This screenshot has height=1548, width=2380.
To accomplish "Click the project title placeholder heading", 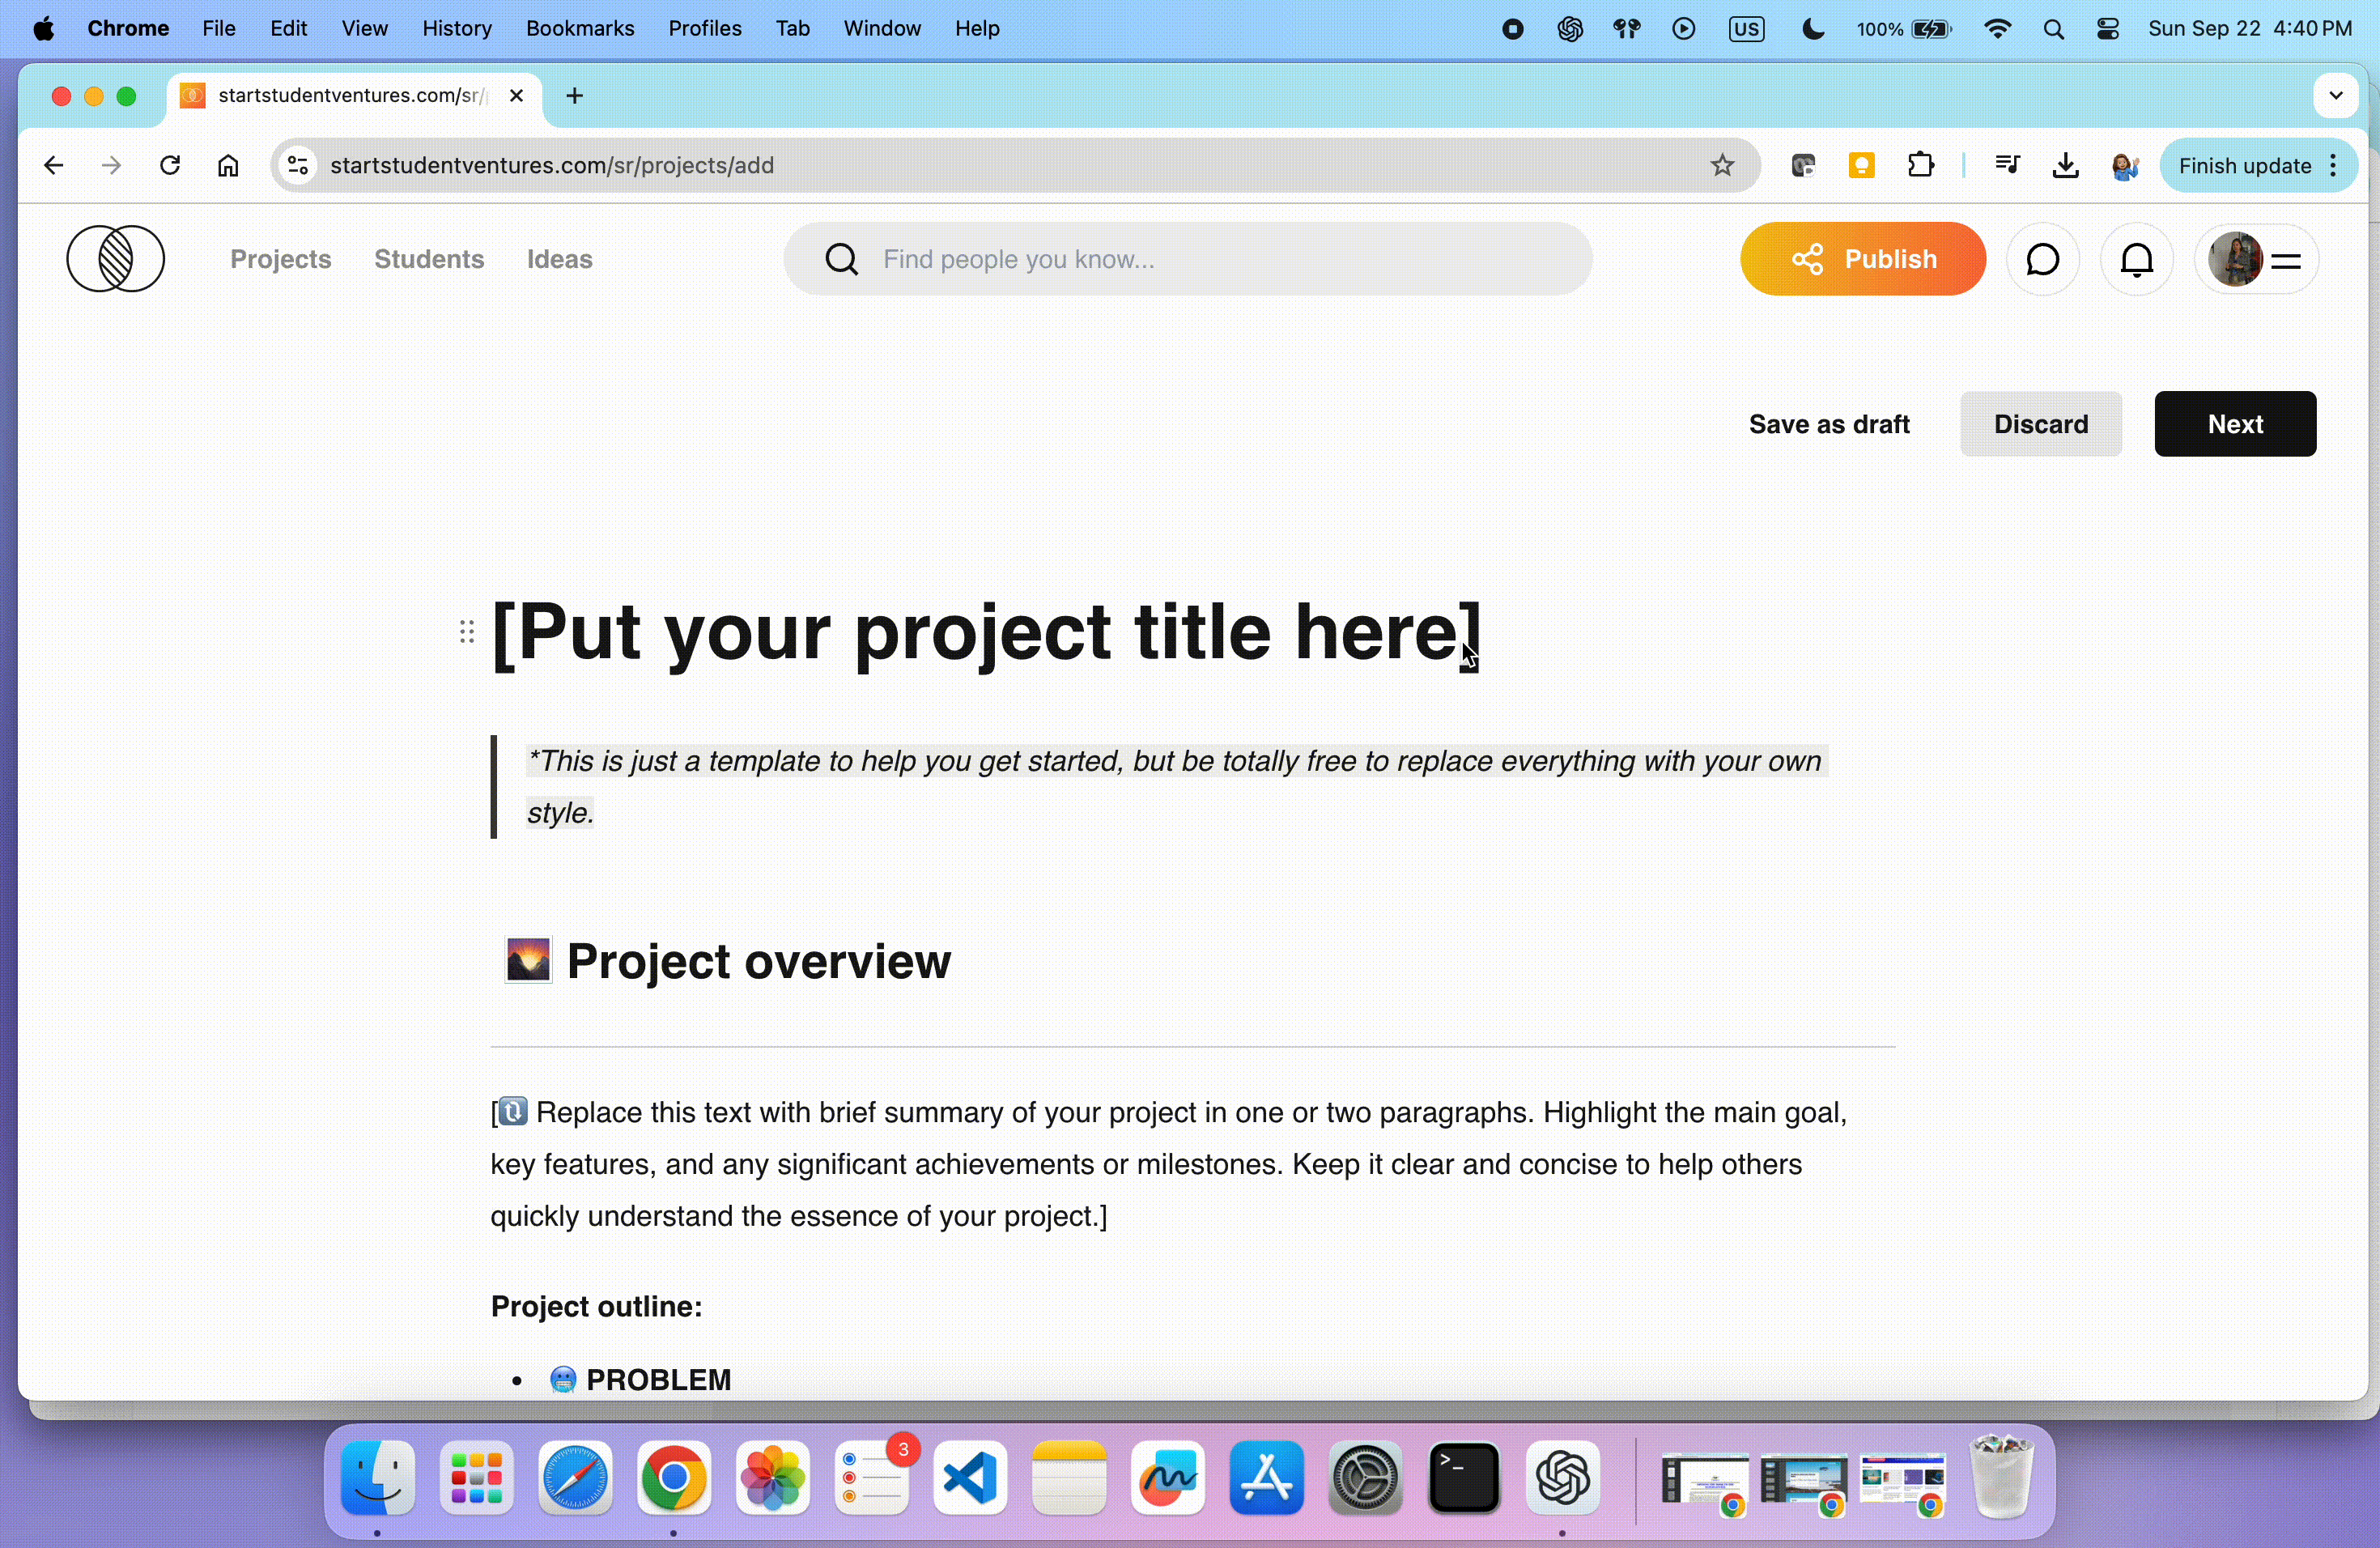I will tap(985, 632).
